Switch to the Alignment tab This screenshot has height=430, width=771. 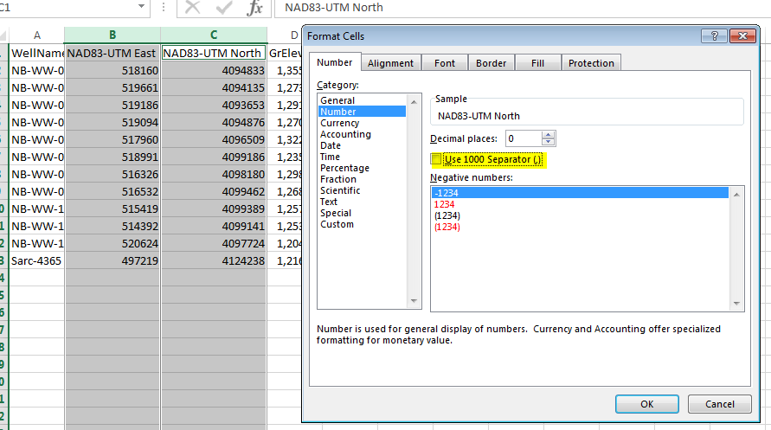pyautogui.click(x=390, y=63)
